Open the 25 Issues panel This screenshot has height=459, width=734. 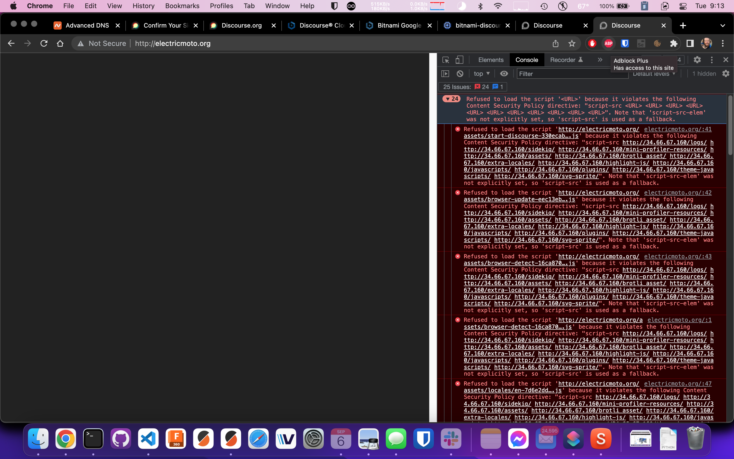tap(472, 87)
